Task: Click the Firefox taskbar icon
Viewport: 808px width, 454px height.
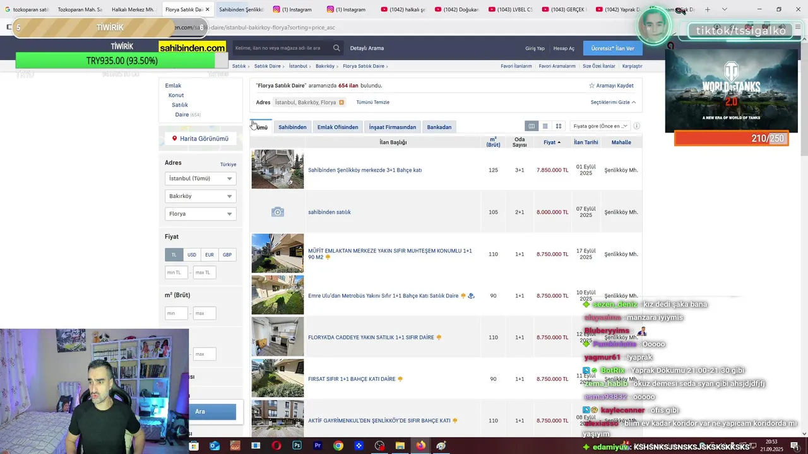Action: tap(420, 446)
